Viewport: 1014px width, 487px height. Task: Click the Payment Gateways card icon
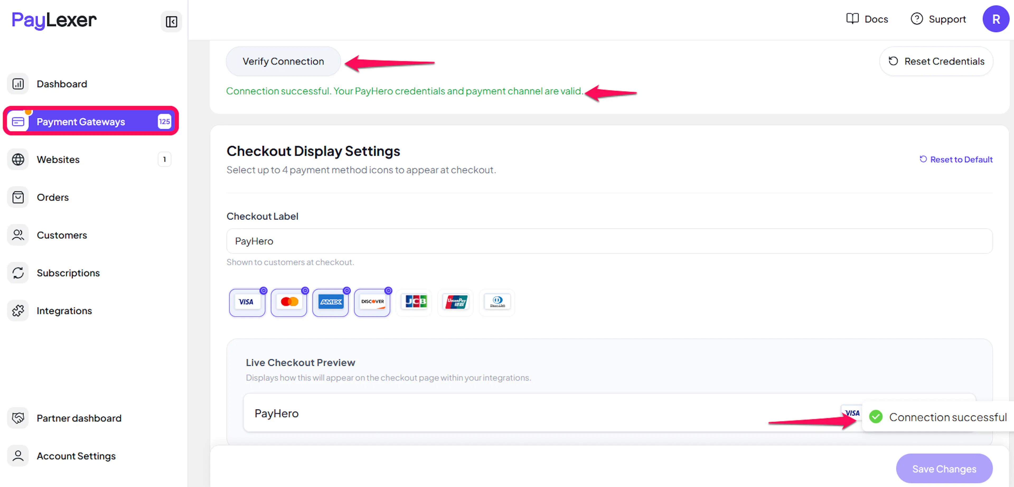[18, 122]
